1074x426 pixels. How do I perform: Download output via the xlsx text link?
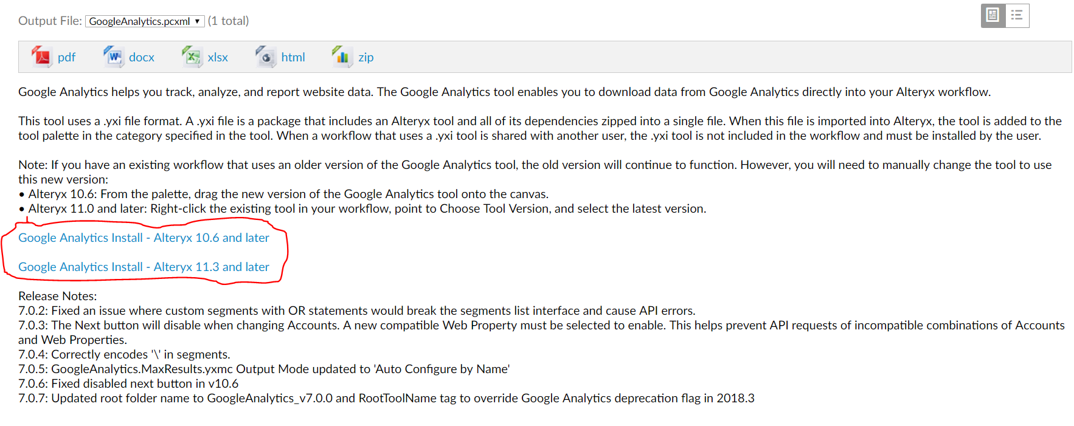218,57
